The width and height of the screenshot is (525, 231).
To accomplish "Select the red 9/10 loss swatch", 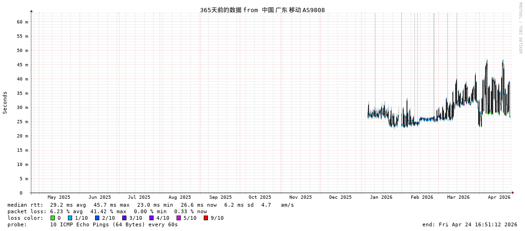I will pos(206,218).
